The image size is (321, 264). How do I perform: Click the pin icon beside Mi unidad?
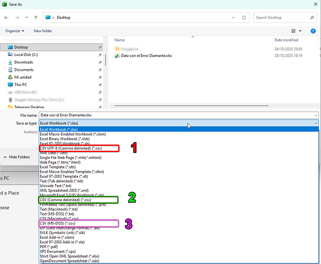click(100, 78)
